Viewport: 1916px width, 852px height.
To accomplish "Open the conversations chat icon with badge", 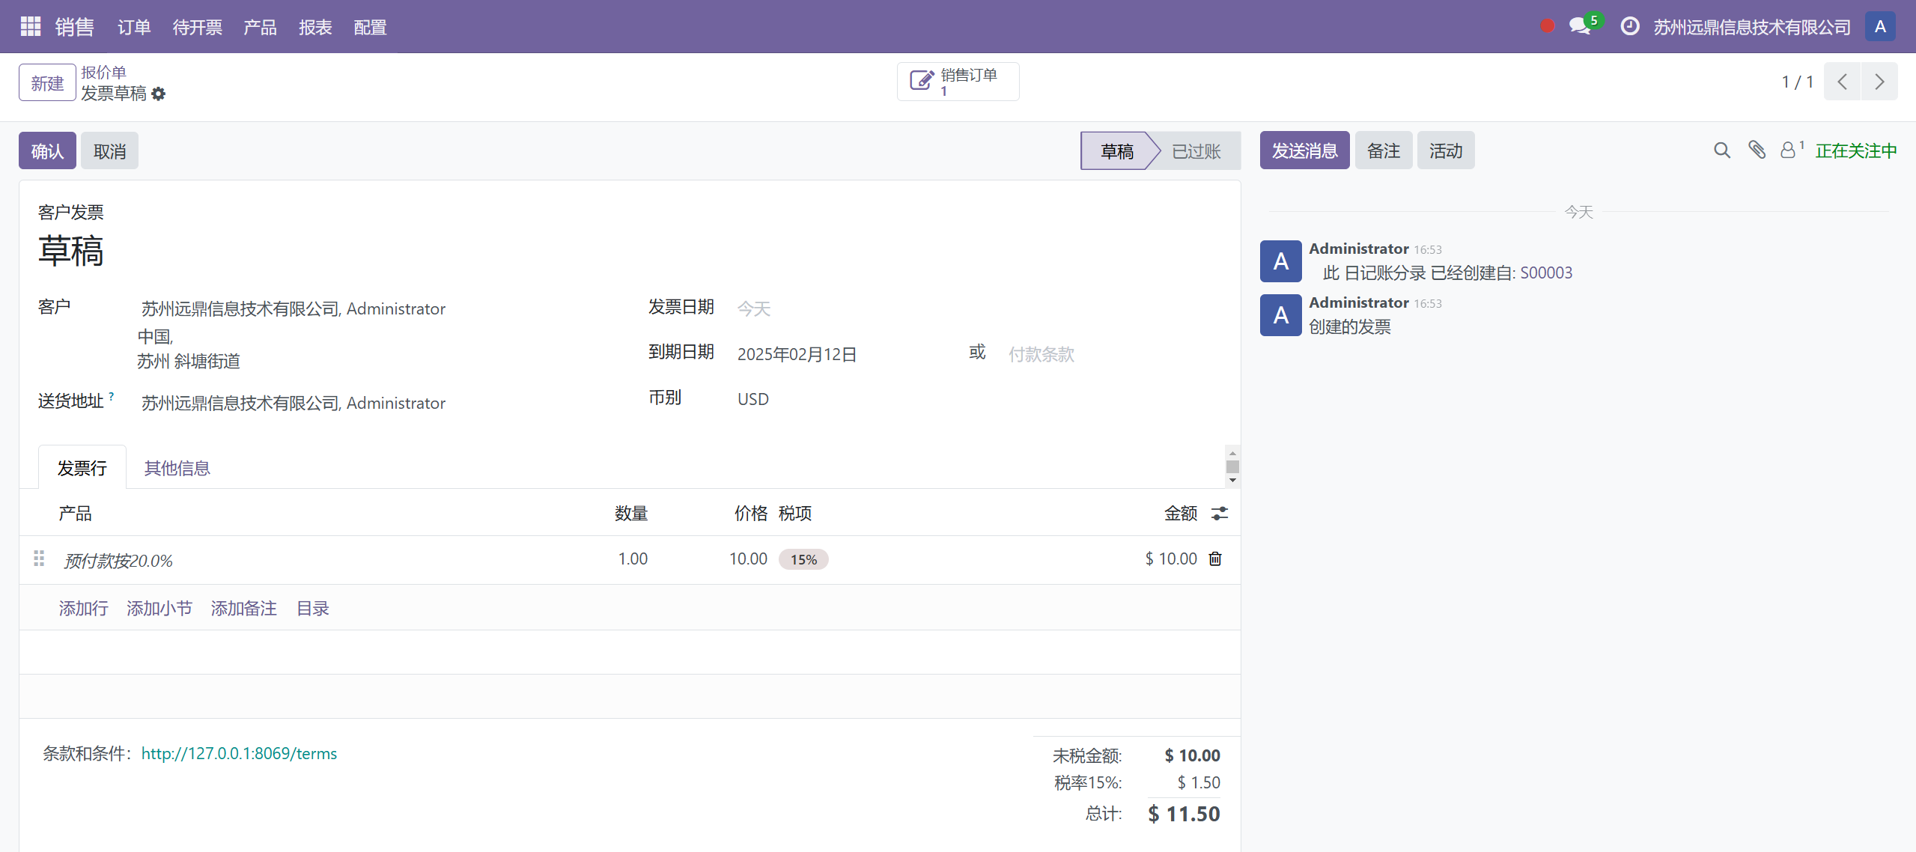I will click(x=1580, y=27).
